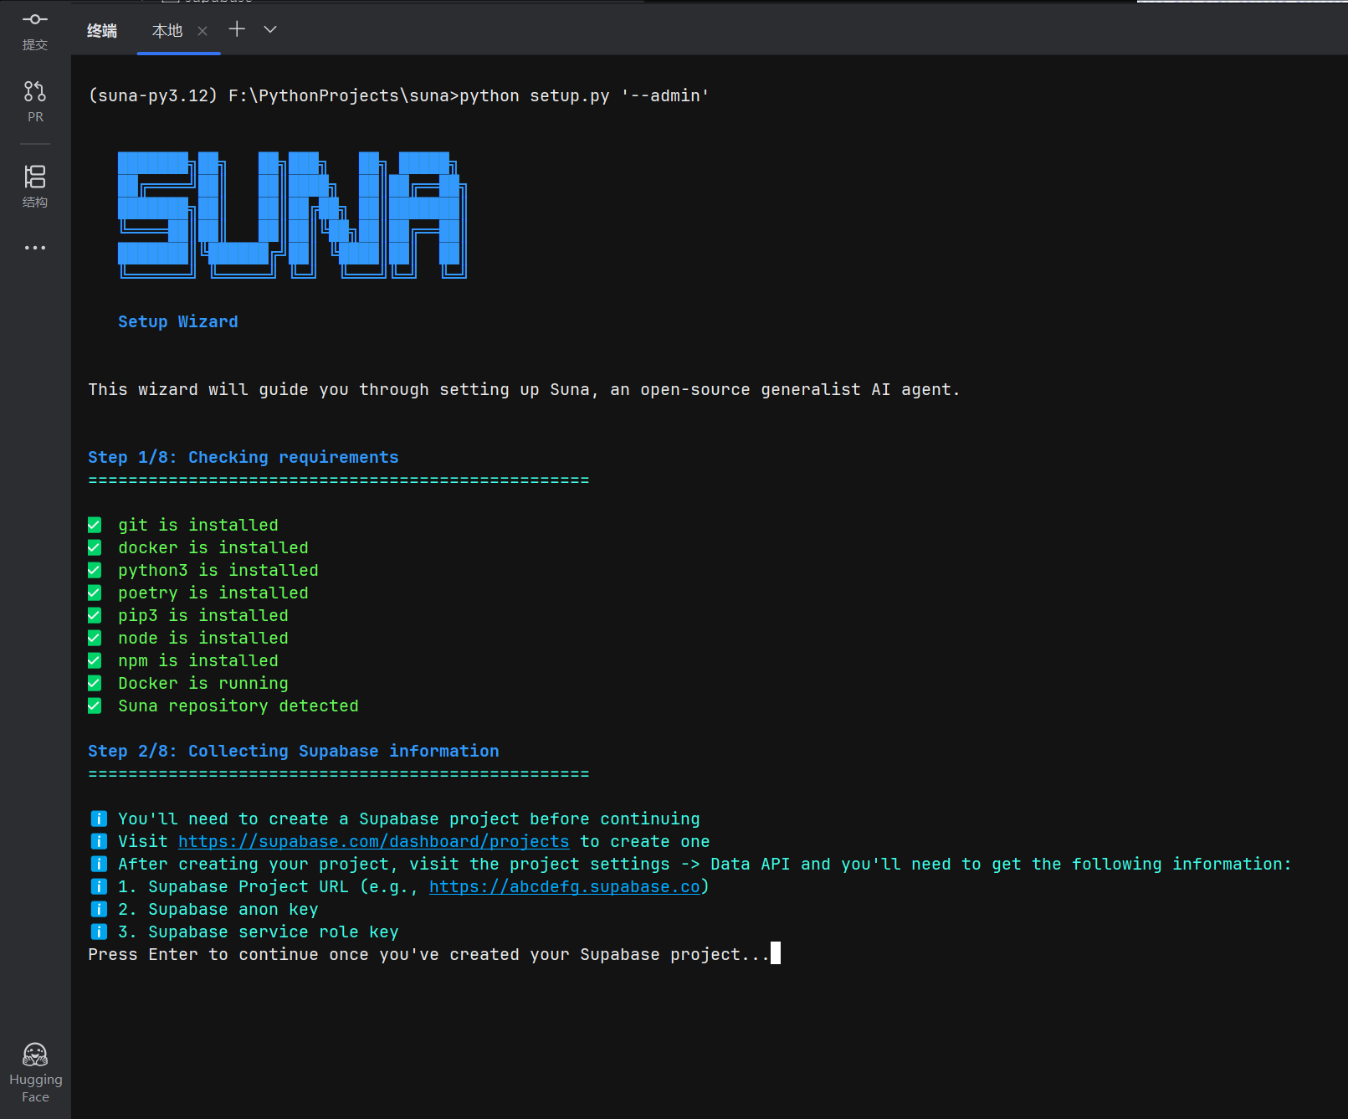Show more tool windows via ellipsis

point(34,248)
